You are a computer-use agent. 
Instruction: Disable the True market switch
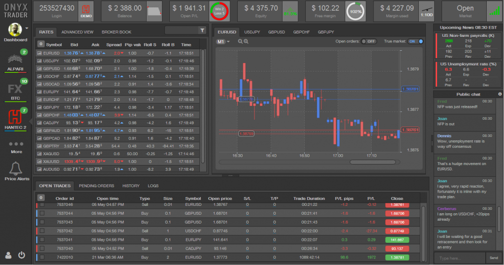pos(415,41)
